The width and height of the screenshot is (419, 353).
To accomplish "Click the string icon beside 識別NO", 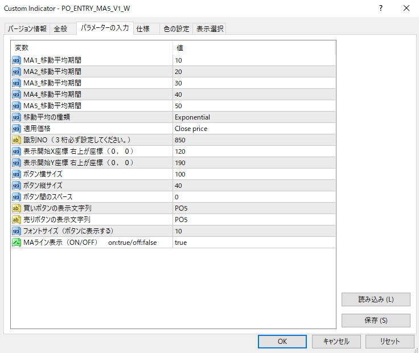I will (x=17, y=140).
